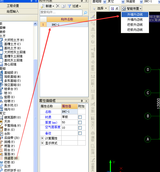Click the 智能布置 smart layout button
Viewport: 160px width, 172px height.
[x=132, y=8]
